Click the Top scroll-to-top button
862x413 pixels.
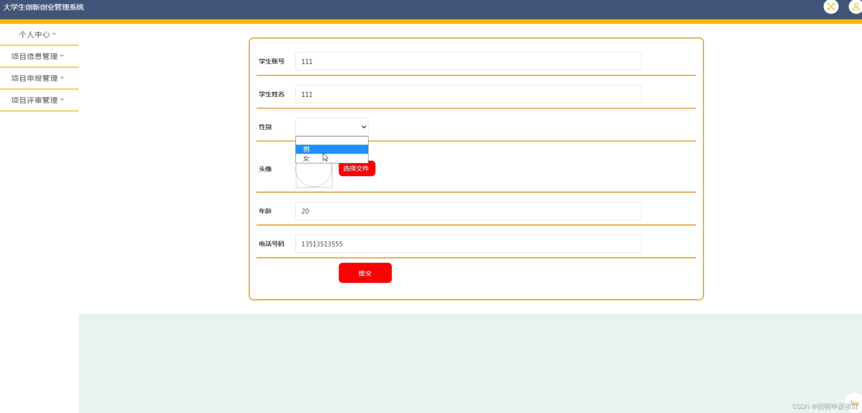[x=854, y=403]
